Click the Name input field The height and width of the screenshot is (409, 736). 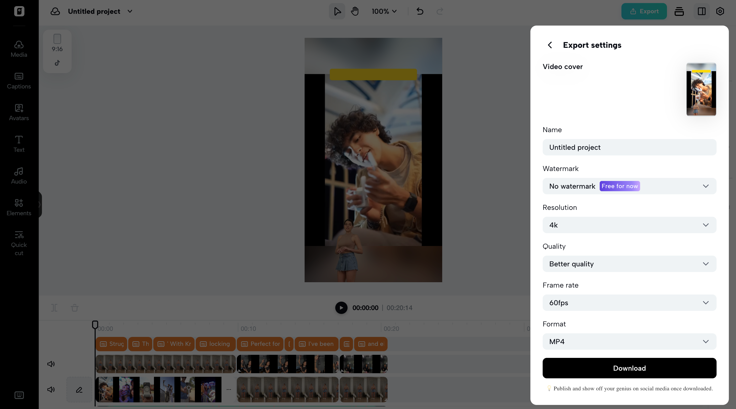coord(629,147)
